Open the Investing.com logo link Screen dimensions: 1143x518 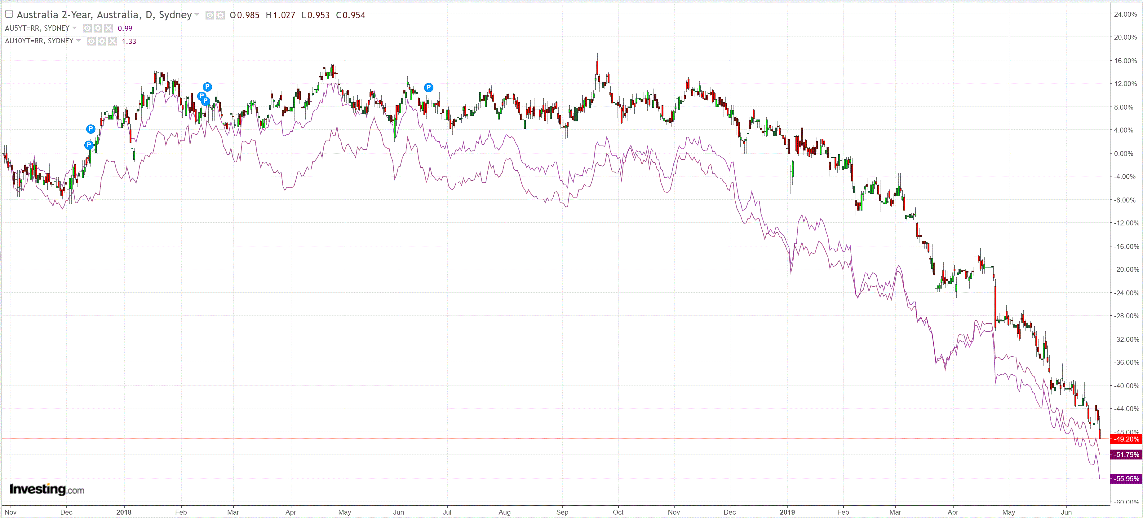click(x=47, y=489)
